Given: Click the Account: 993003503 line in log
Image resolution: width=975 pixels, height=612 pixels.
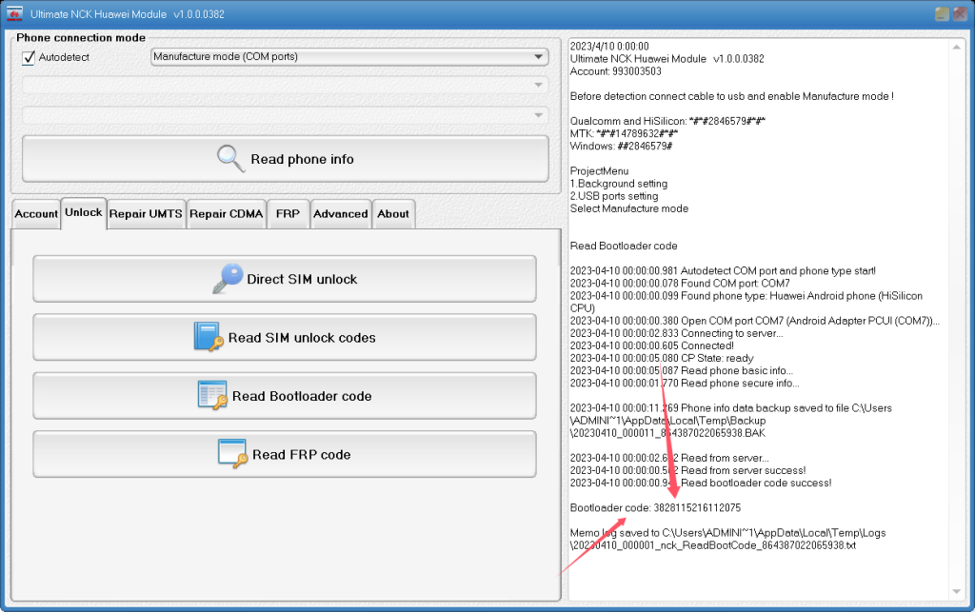Looking at the screenshot, I should point(616,71).
